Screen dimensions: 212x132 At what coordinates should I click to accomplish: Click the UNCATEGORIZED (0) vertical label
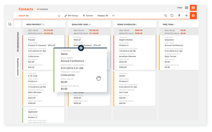click(x=18, y=42)
